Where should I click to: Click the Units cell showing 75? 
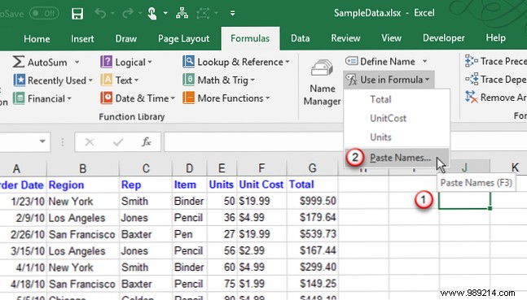222,284
